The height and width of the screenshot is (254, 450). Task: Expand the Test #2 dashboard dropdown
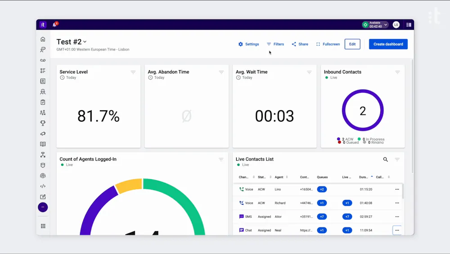click(85, 42)
